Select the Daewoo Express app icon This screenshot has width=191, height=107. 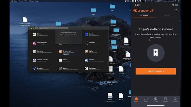click(34, 60)
